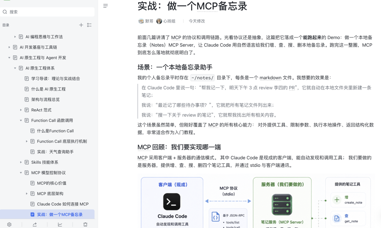Expand the Skills 技能体系 node

(21, 163)
